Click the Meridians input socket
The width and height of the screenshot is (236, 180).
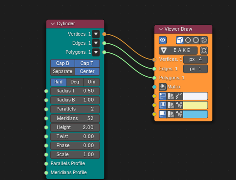[x=46, y=119]
